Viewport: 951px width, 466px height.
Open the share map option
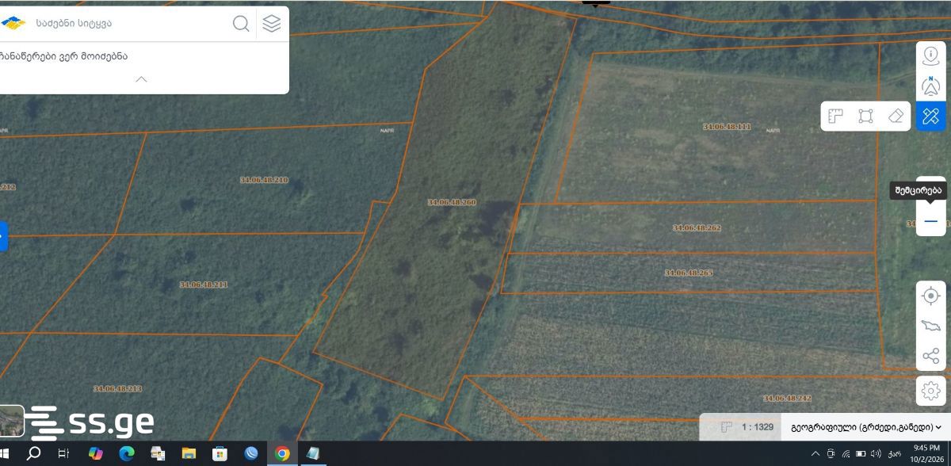[x=931, y=356]
